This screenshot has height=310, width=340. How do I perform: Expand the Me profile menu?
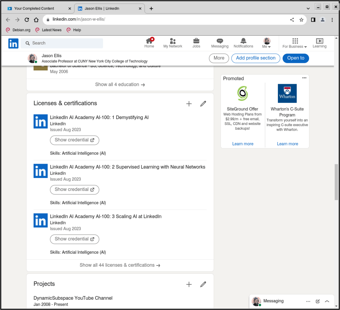pyautogui.click(x=266, y=43)
